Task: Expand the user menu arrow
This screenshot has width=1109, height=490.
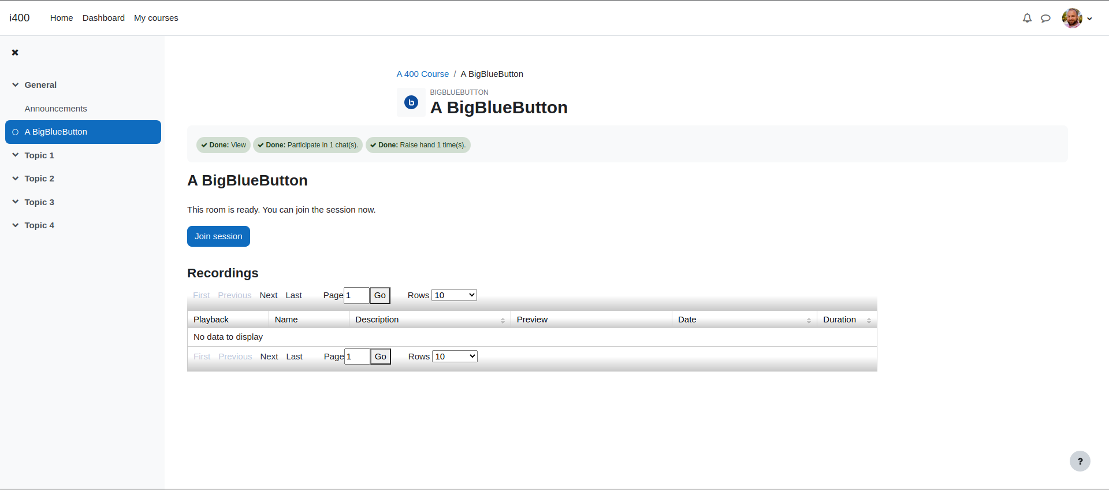Action: (x=1089, y=18)
